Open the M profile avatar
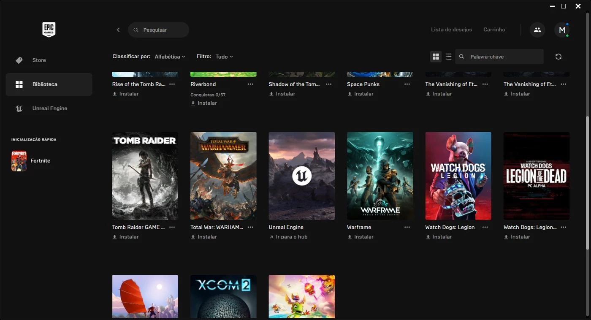 pos(562,30)
